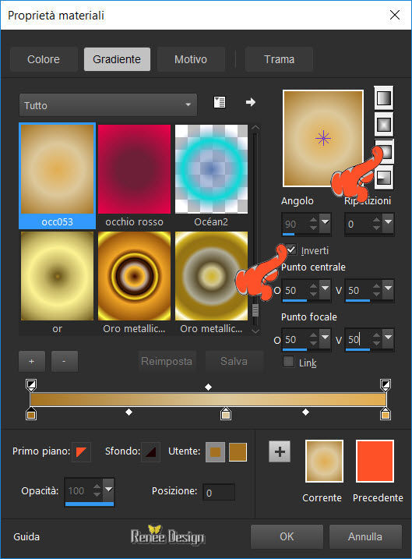Click the Annulla button
This screenshot has height=559, width=412.
[x=365, y=536]
